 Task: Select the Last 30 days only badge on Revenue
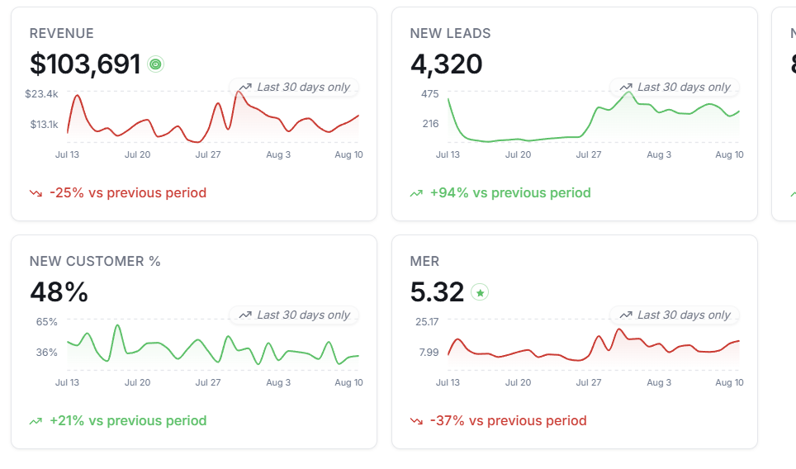(295, 88)
